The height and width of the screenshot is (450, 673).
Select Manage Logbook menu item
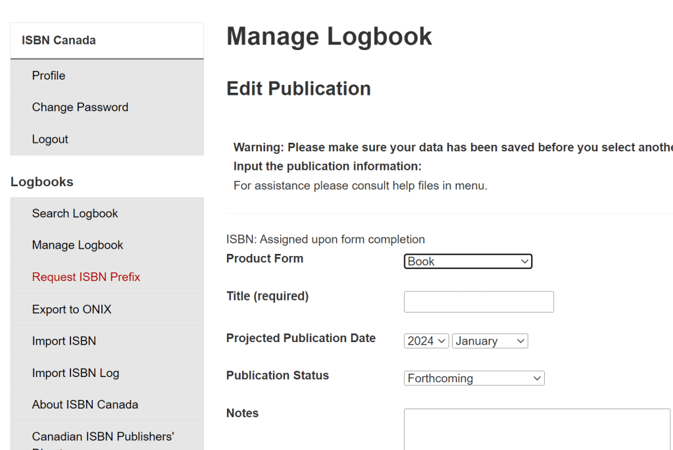click(78, 245)
